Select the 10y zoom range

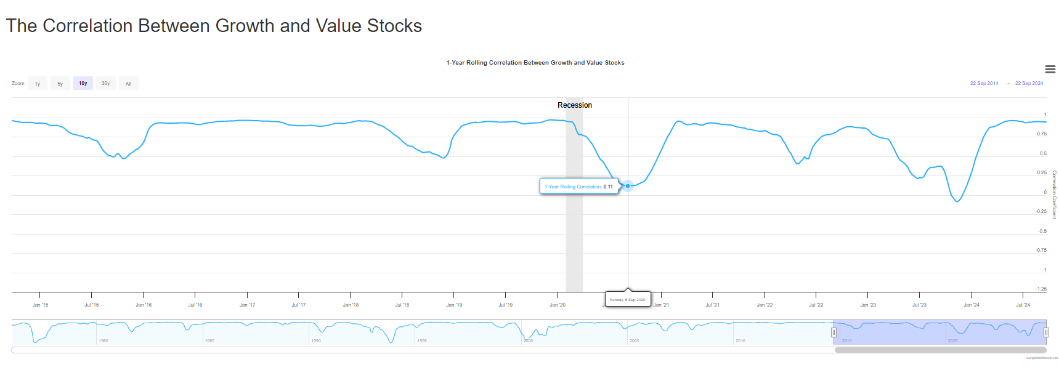point(83,84)
